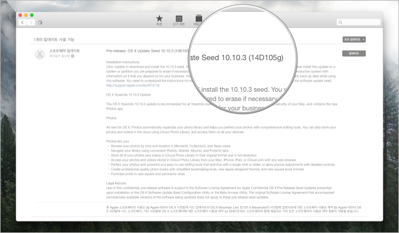The image size is (399, 233).
Task: Click the spinning progress indicator in toolbar
Action: click(40, 22)
